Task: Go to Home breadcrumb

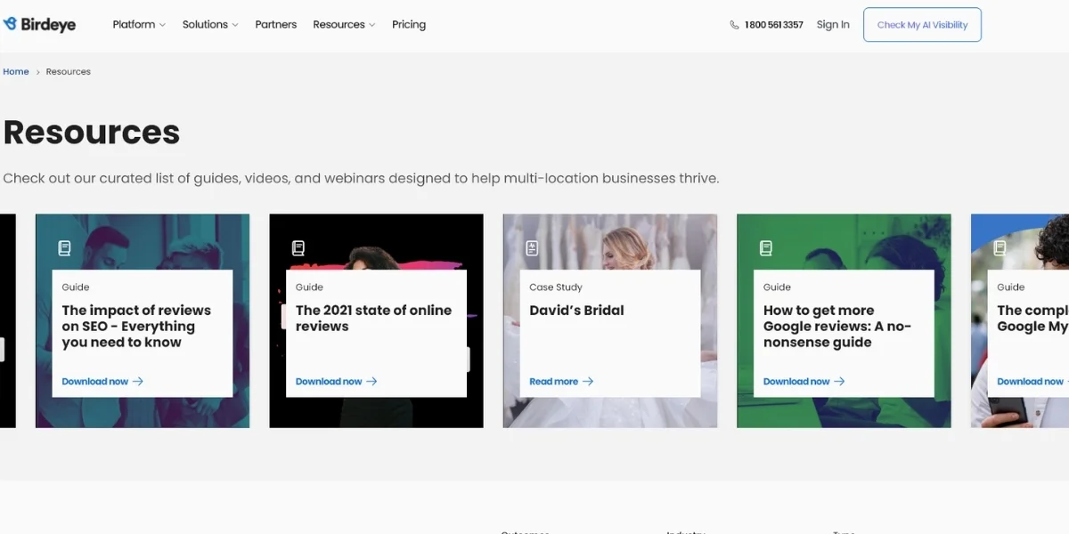Action: pos(16,71)
